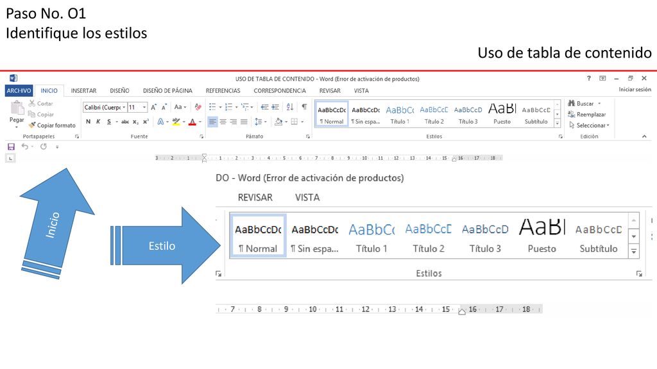Click the ruler tab selector L box
Screen dimensions: 657x369
coord(10,158)
